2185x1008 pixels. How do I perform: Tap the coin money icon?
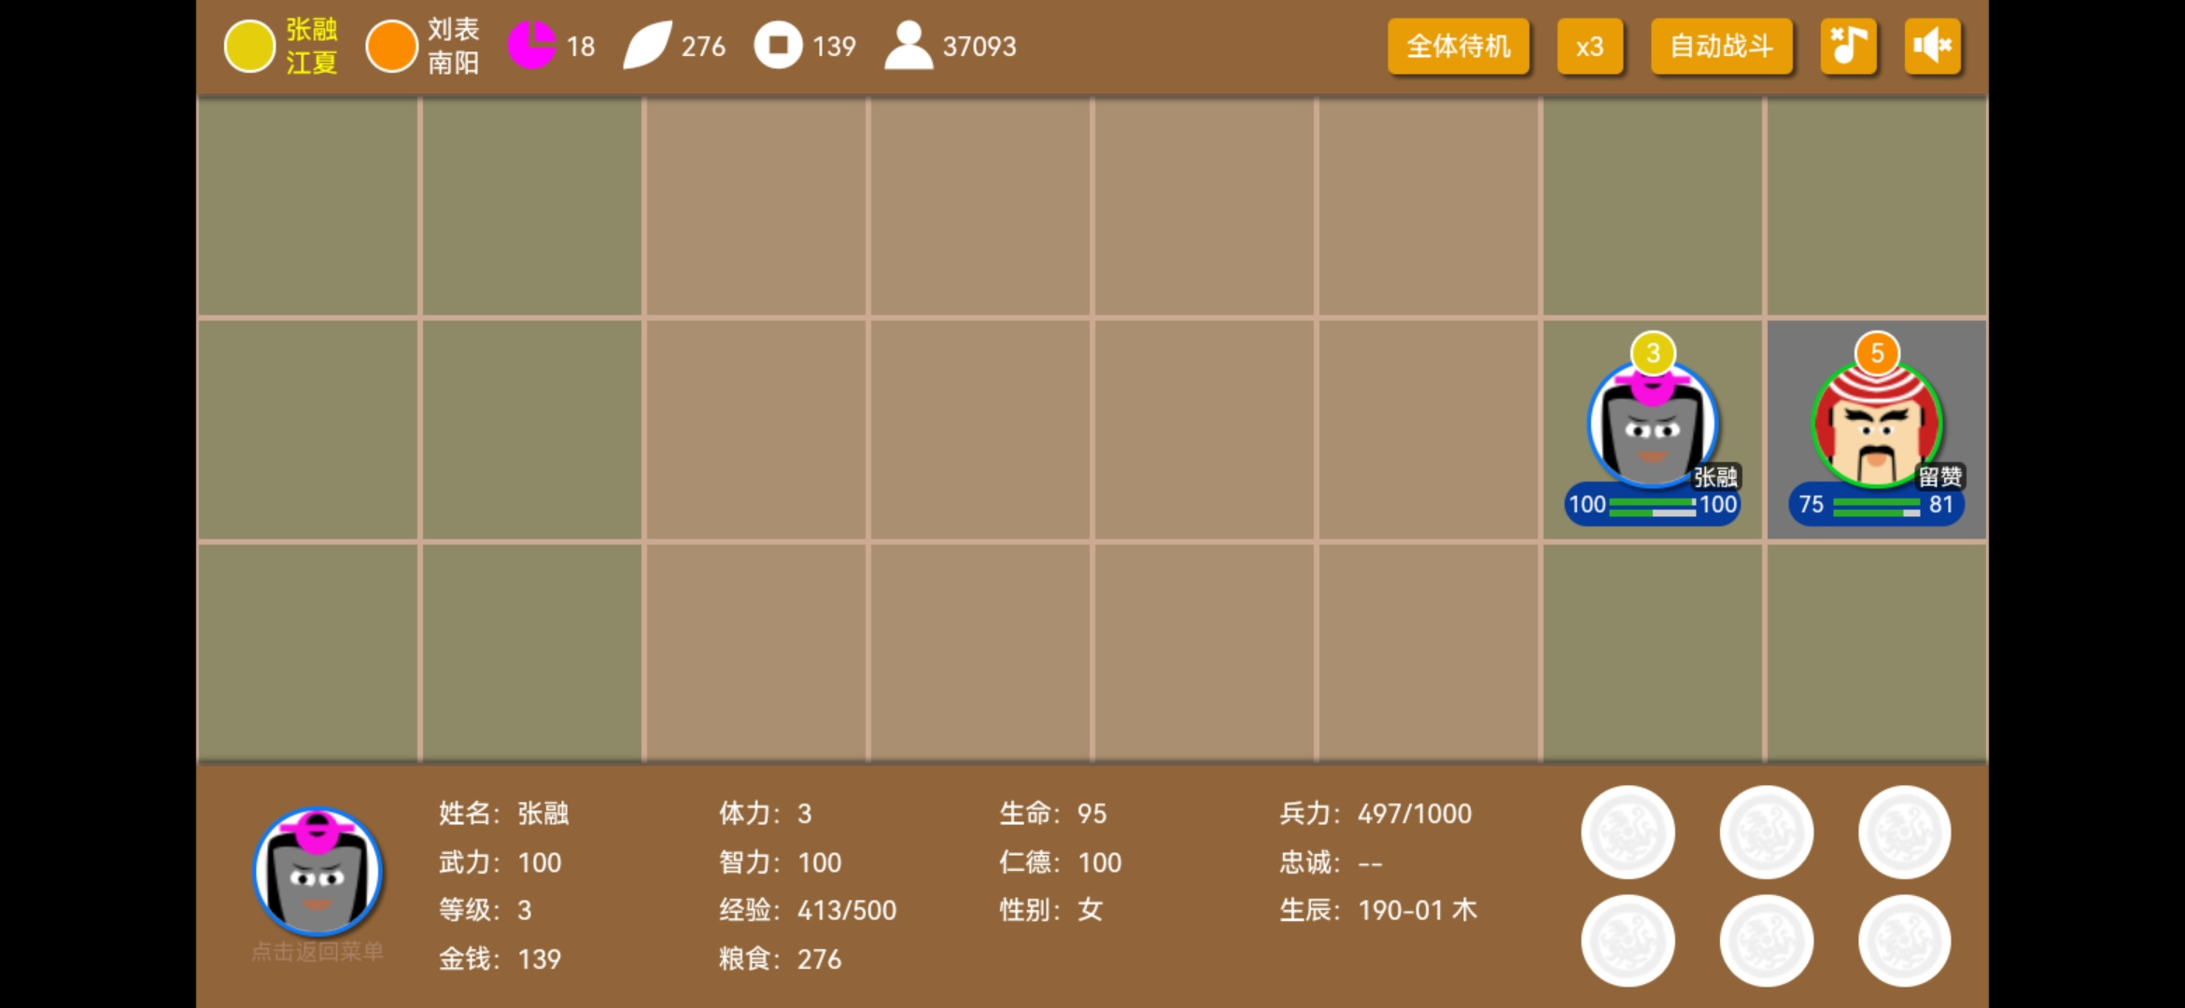pos(778,45)
